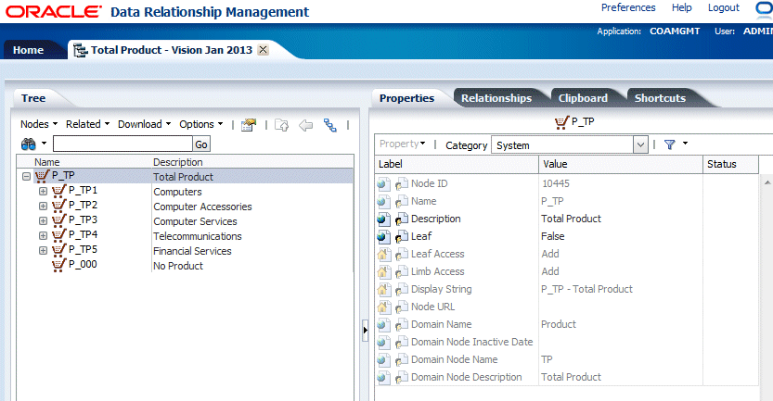Click the page icon beside the Description label
This screenshot has width=773, height=401.
401,219
